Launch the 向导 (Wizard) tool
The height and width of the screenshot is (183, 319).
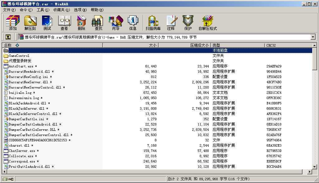pos(116,23)
